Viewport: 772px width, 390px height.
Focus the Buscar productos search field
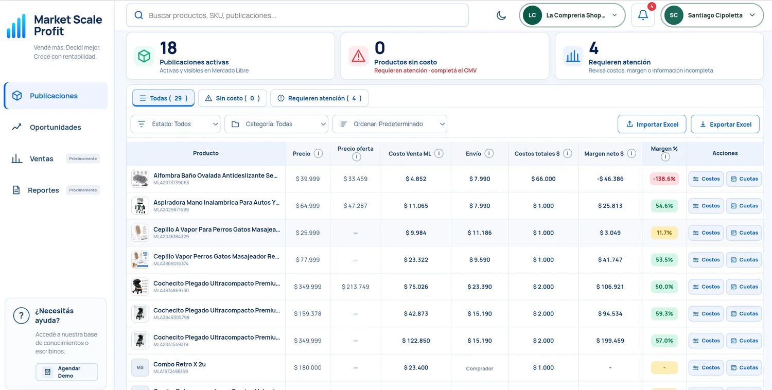pos(297,15)
